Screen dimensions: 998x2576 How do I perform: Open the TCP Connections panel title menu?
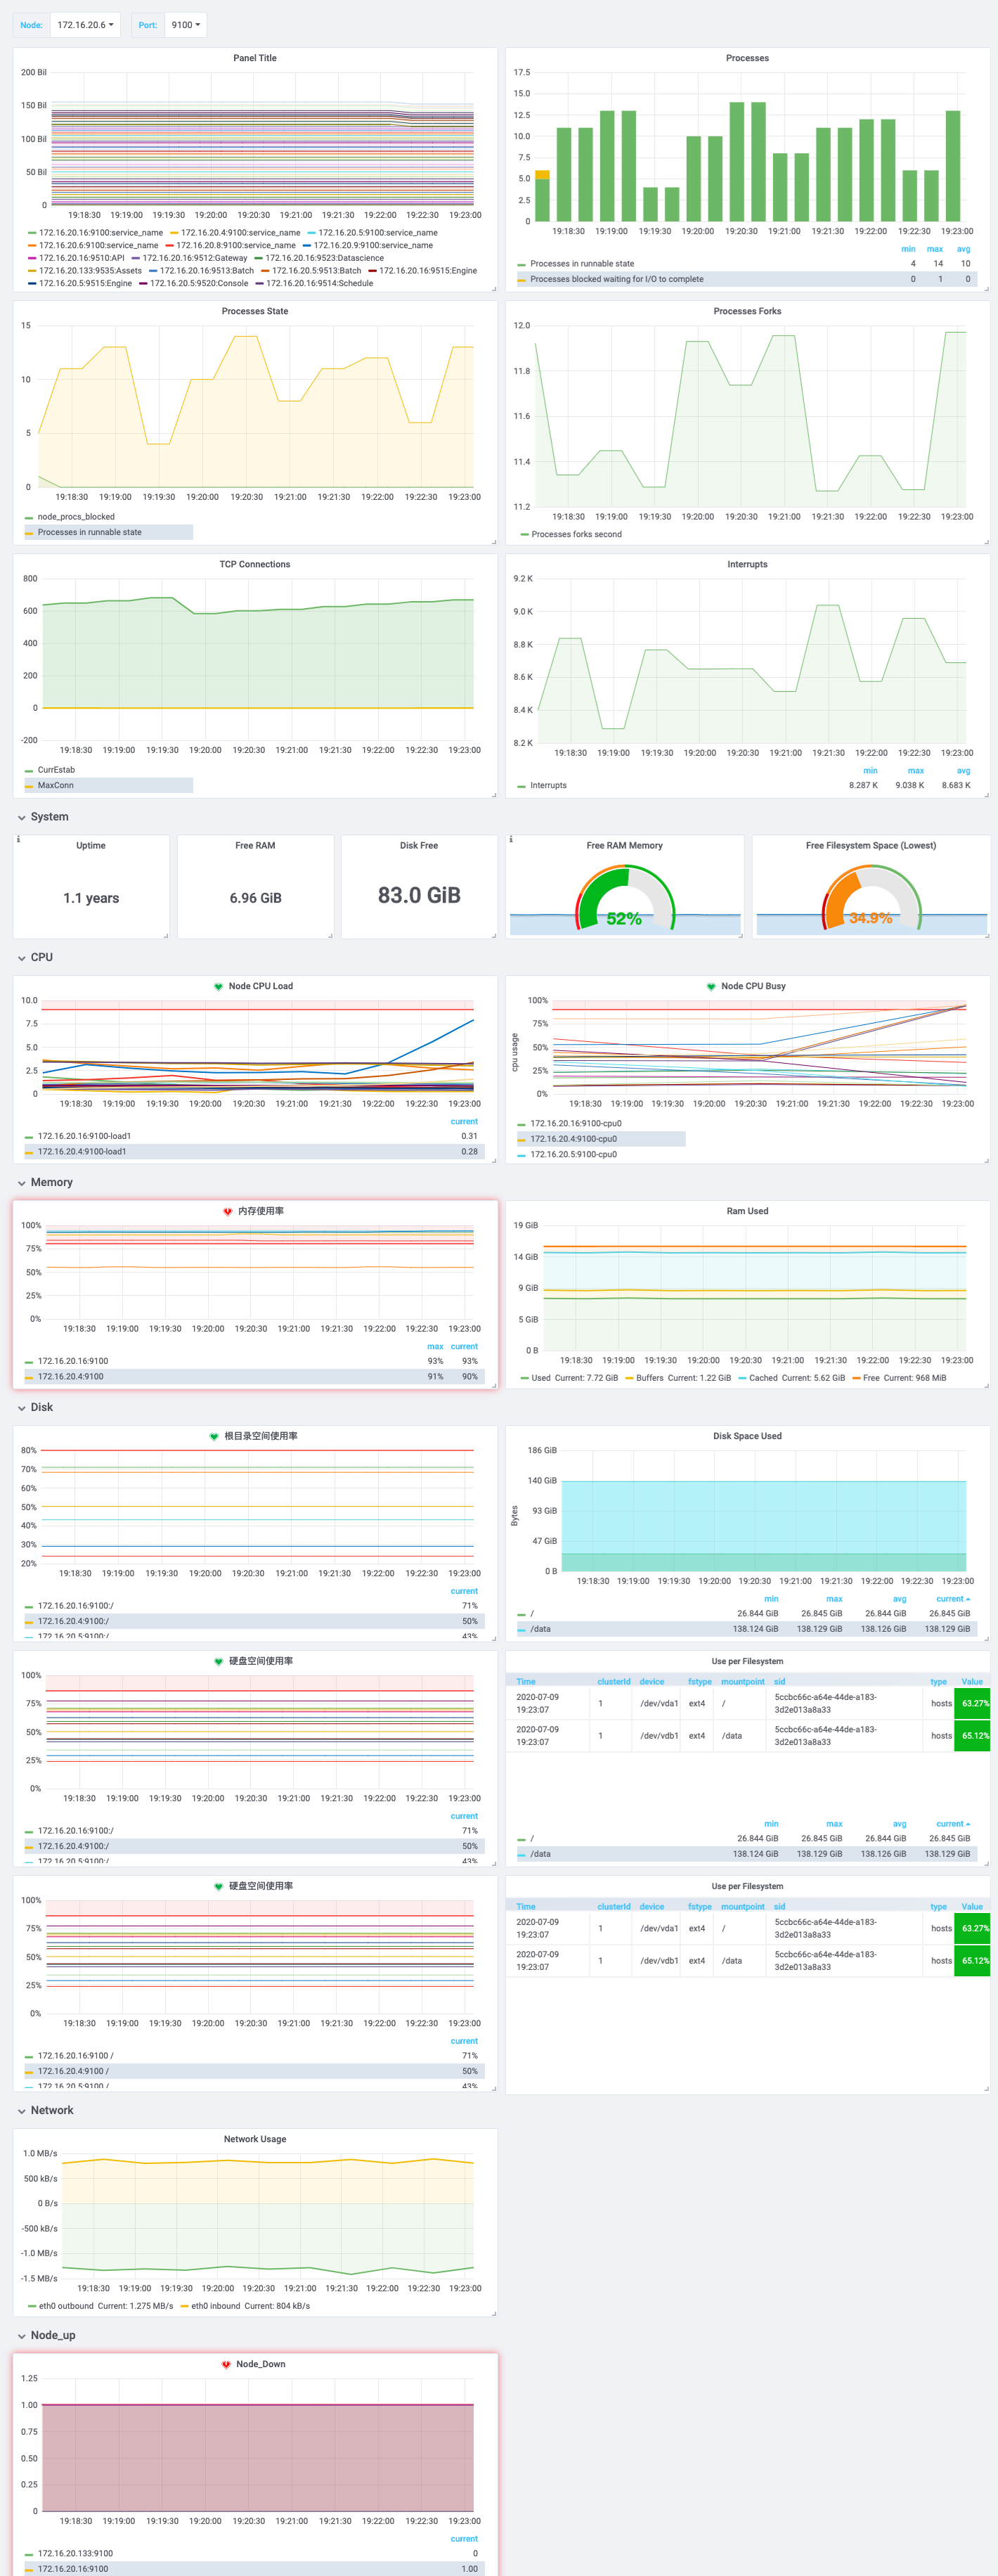(x=255, y=564)
